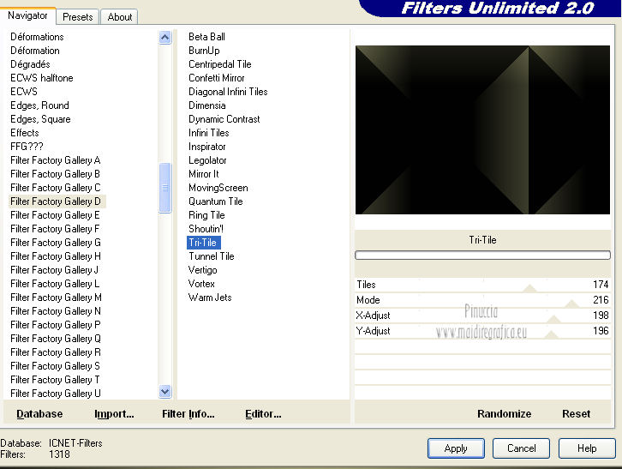This screenshot has height=469, width=622.
Task: Choose the Legolator filter
Action: [207, 160]
